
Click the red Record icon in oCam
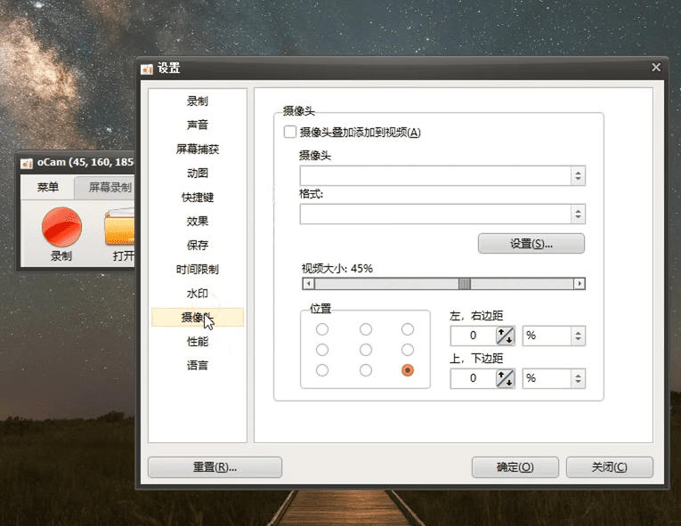(61, 227)
